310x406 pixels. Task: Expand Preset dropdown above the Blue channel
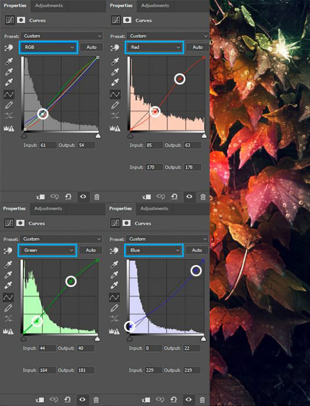pyautogui.click(x=167, y=239)
